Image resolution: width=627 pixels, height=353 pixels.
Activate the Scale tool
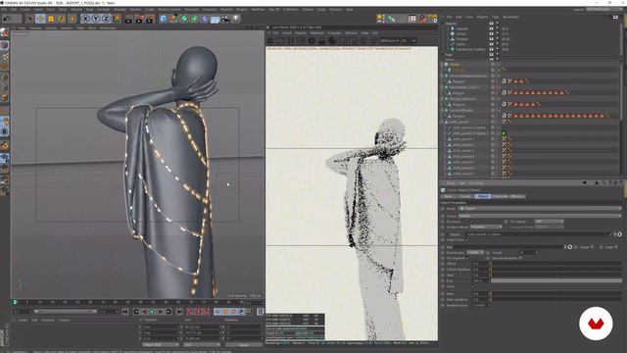[51, 19]
